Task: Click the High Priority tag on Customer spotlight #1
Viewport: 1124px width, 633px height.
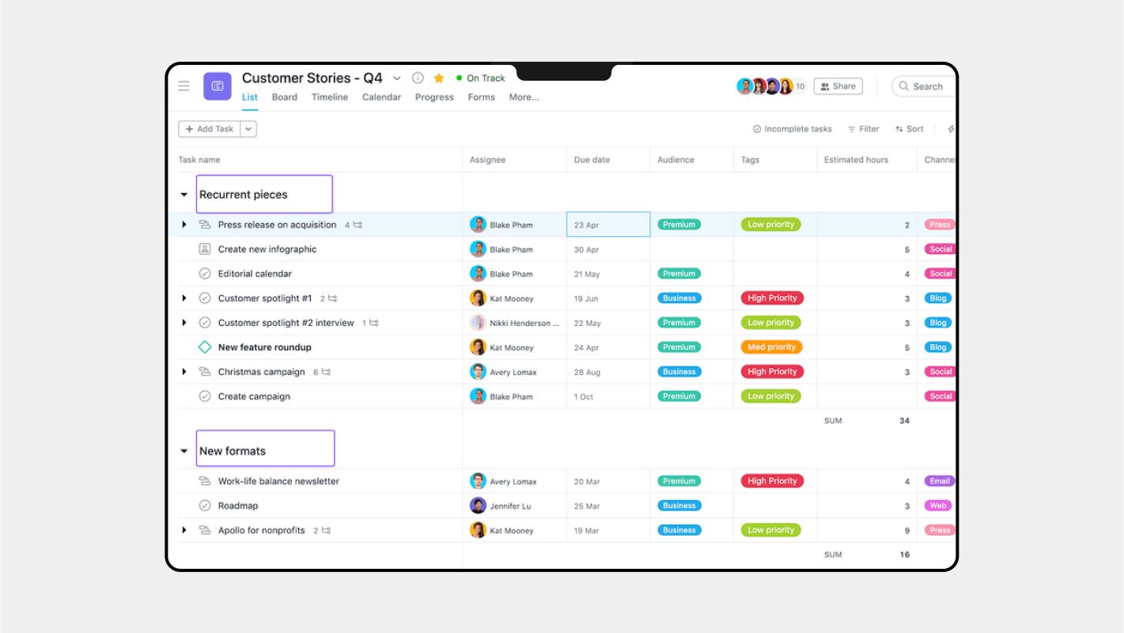Action: 771,298
